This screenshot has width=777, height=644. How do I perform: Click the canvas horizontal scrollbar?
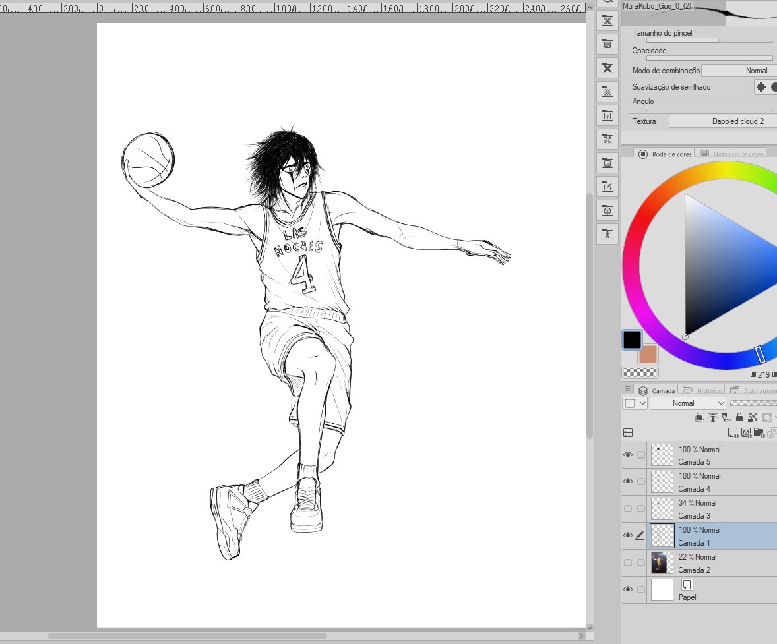pos(187,635)
